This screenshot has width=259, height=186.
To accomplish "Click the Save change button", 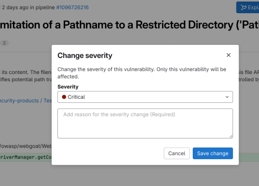I will (212, 153).
